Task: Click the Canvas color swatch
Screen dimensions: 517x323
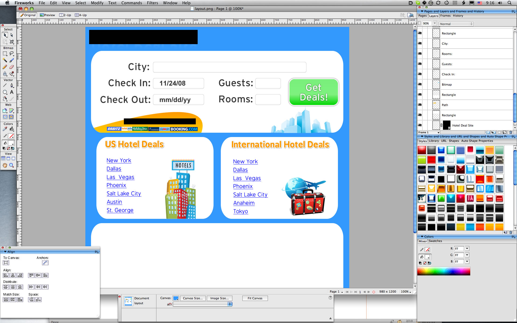Action: point(176,298)
